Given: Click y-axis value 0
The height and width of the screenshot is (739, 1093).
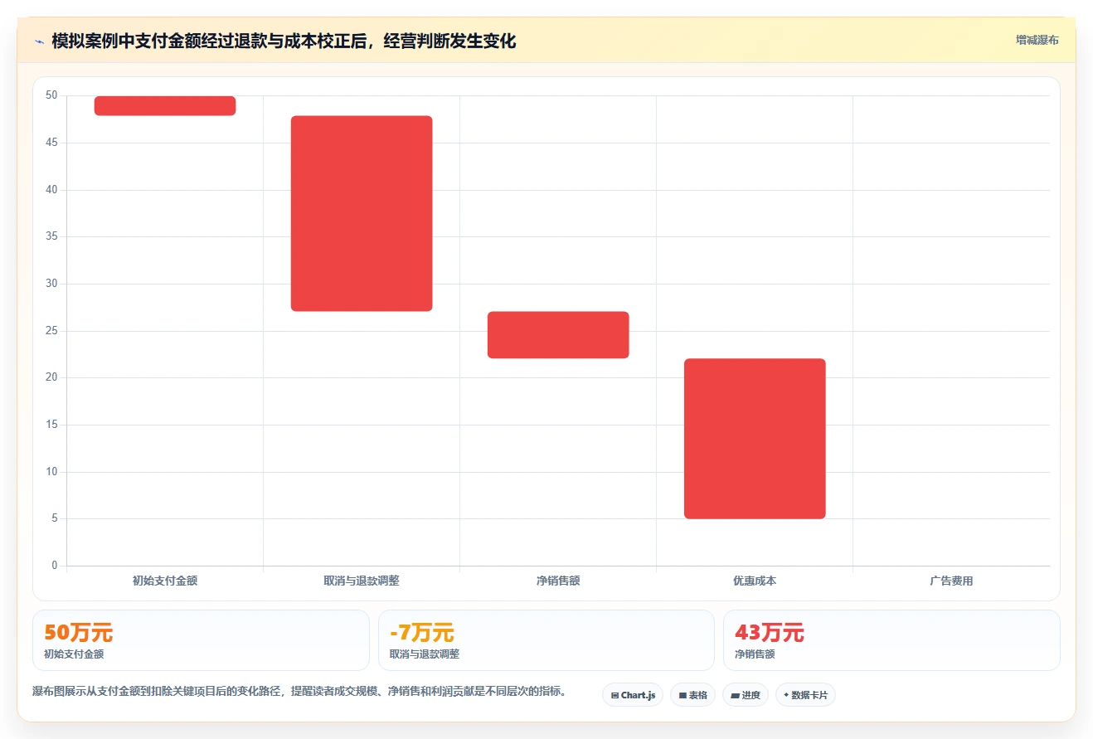Looking at the screenshot, I should (55, 566).
